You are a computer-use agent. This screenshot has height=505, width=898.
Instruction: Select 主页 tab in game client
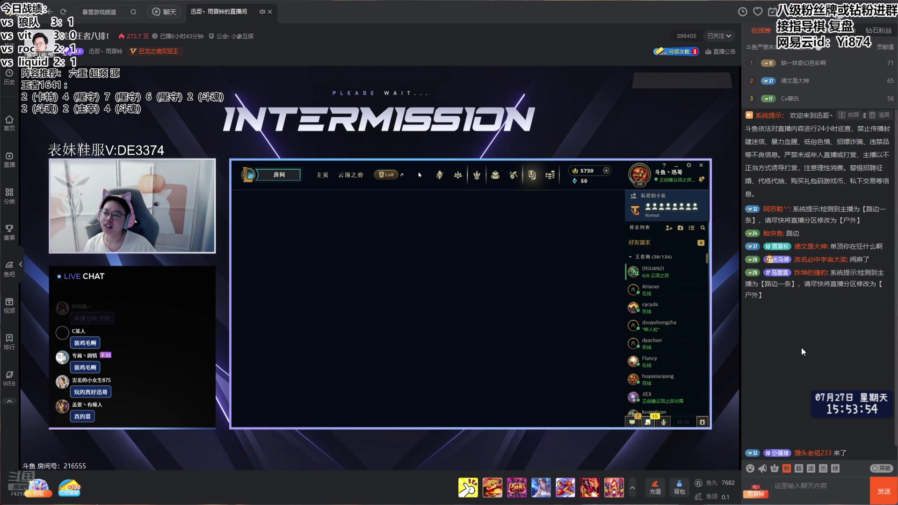pos(322,175)
